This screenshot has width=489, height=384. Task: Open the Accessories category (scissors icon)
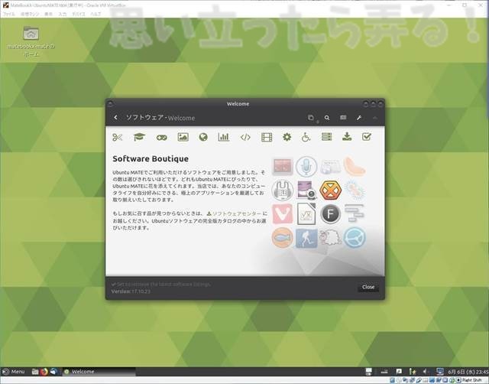point(117,137)
